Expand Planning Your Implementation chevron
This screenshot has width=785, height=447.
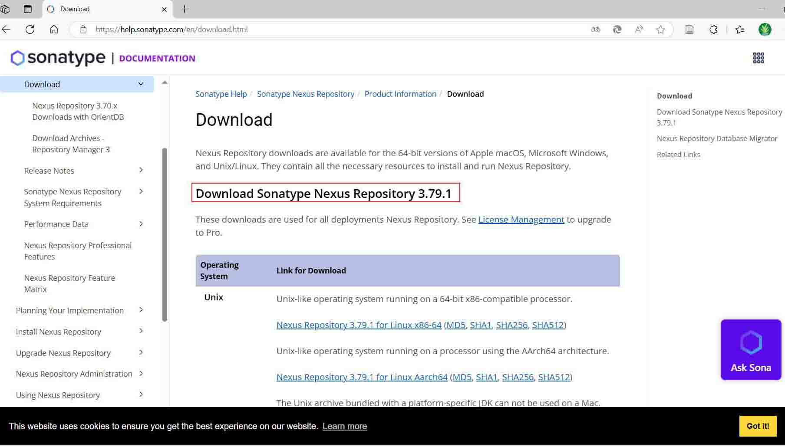pos(141,310)
